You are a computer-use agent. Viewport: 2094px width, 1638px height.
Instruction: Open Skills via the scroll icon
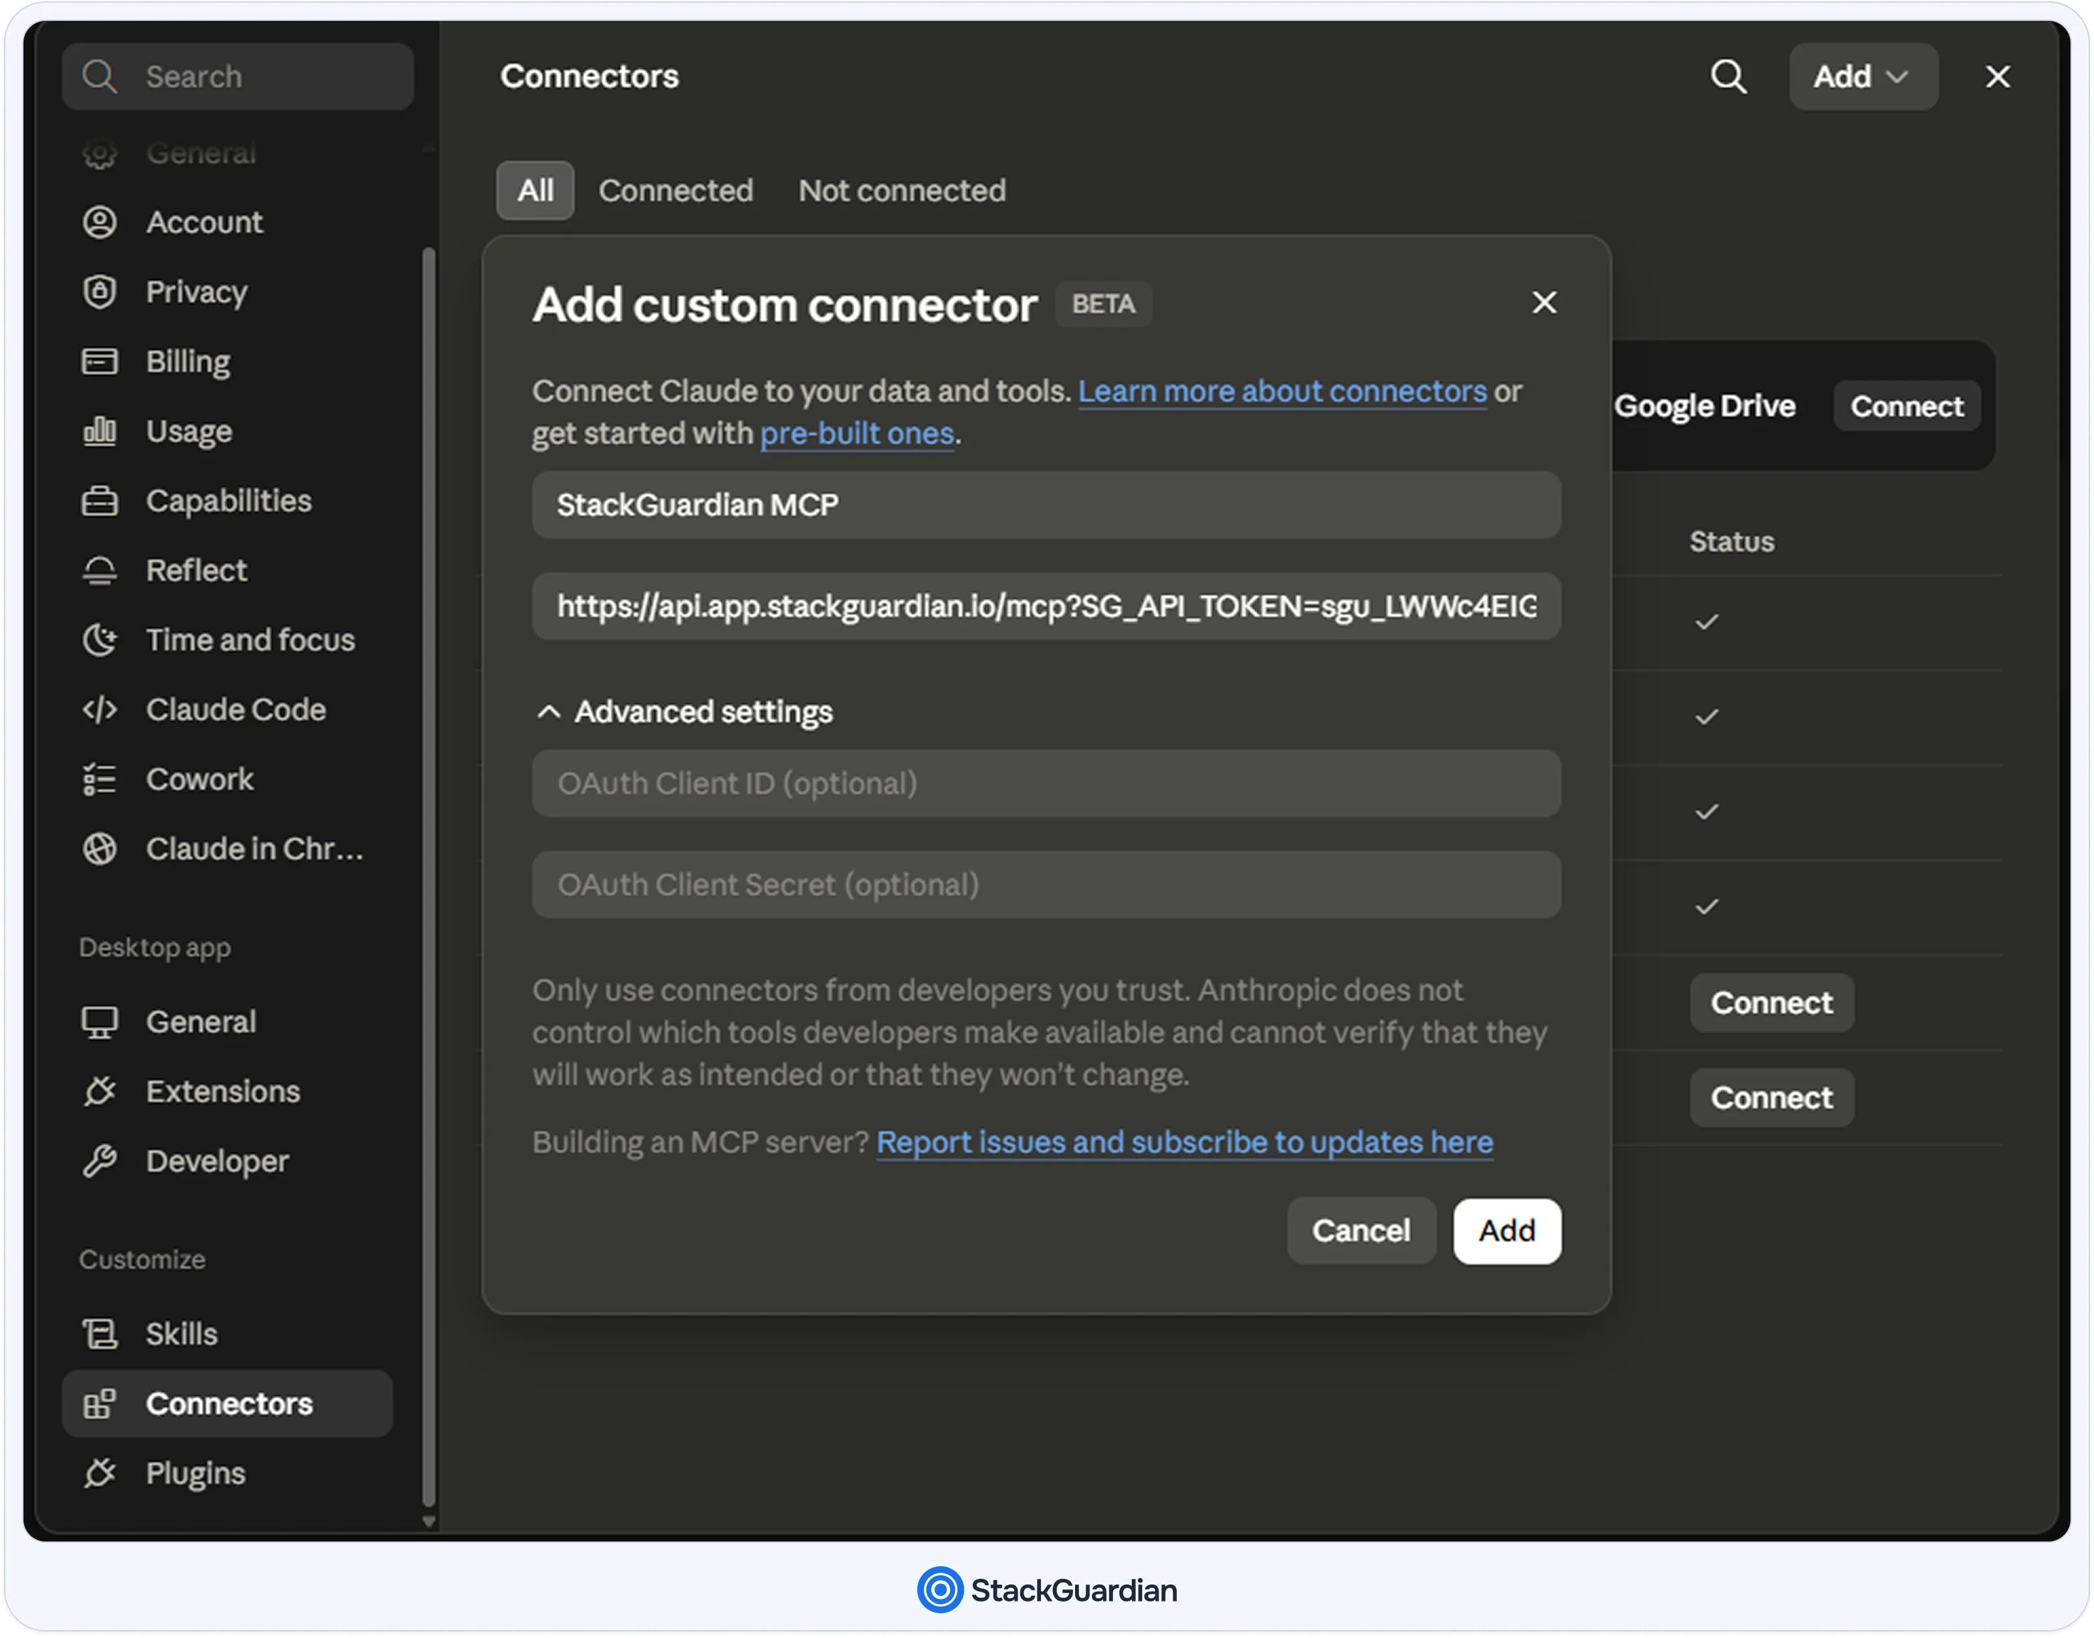click(100, 1334)
